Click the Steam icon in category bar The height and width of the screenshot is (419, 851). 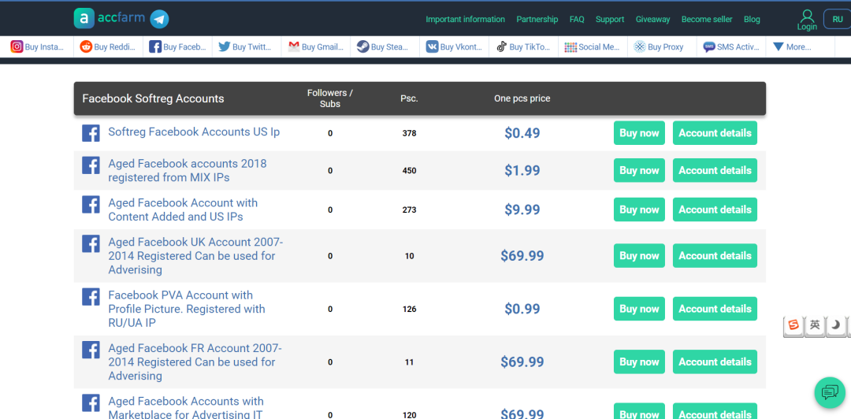tap(362, 47)
